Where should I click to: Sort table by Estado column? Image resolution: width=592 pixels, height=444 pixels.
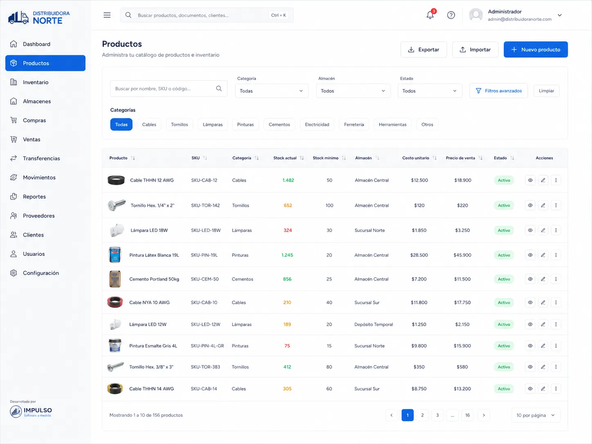point(512,158)
